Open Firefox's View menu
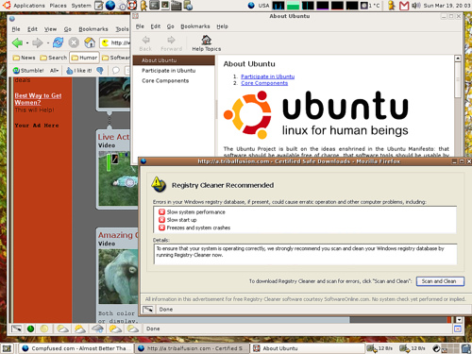Image resolution: width=472 pixels, height=354 pixels. [50, 29]
